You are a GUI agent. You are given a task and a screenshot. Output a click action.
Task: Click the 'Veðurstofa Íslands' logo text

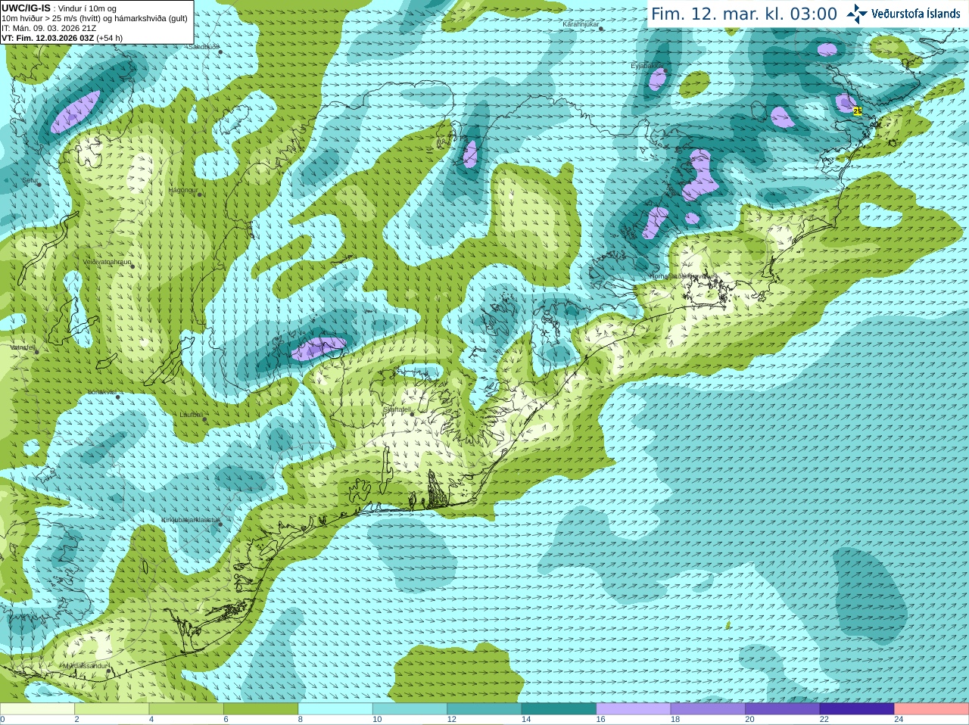[x=916, y=14]
